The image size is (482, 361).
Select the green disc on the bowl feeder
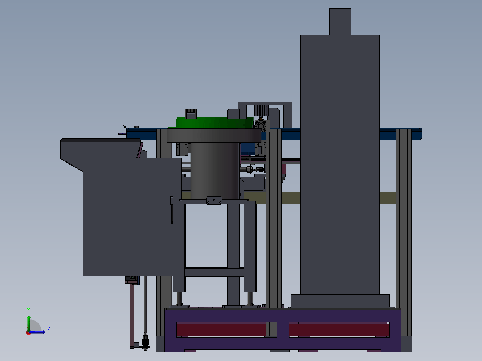point(214,123)
